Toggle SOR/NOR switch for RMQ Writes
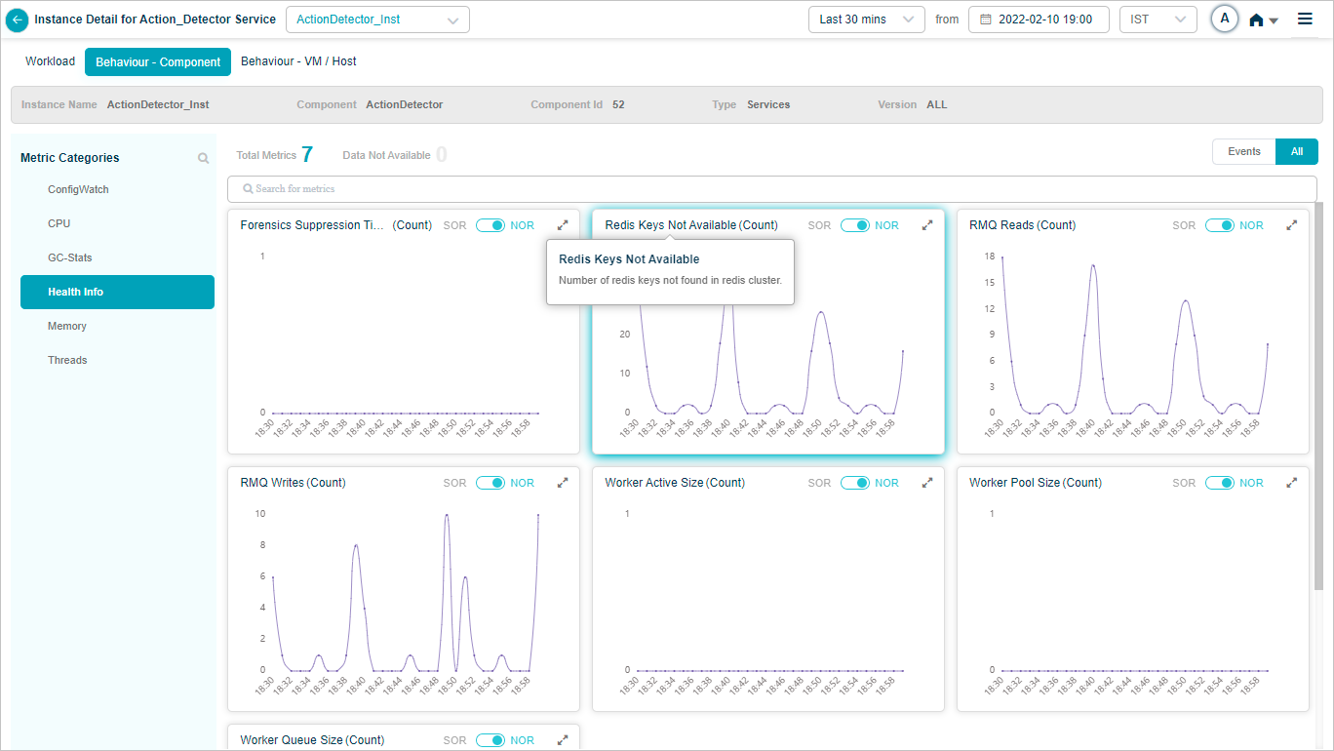Screen dimensions: 1334x751 pos(490,483)
